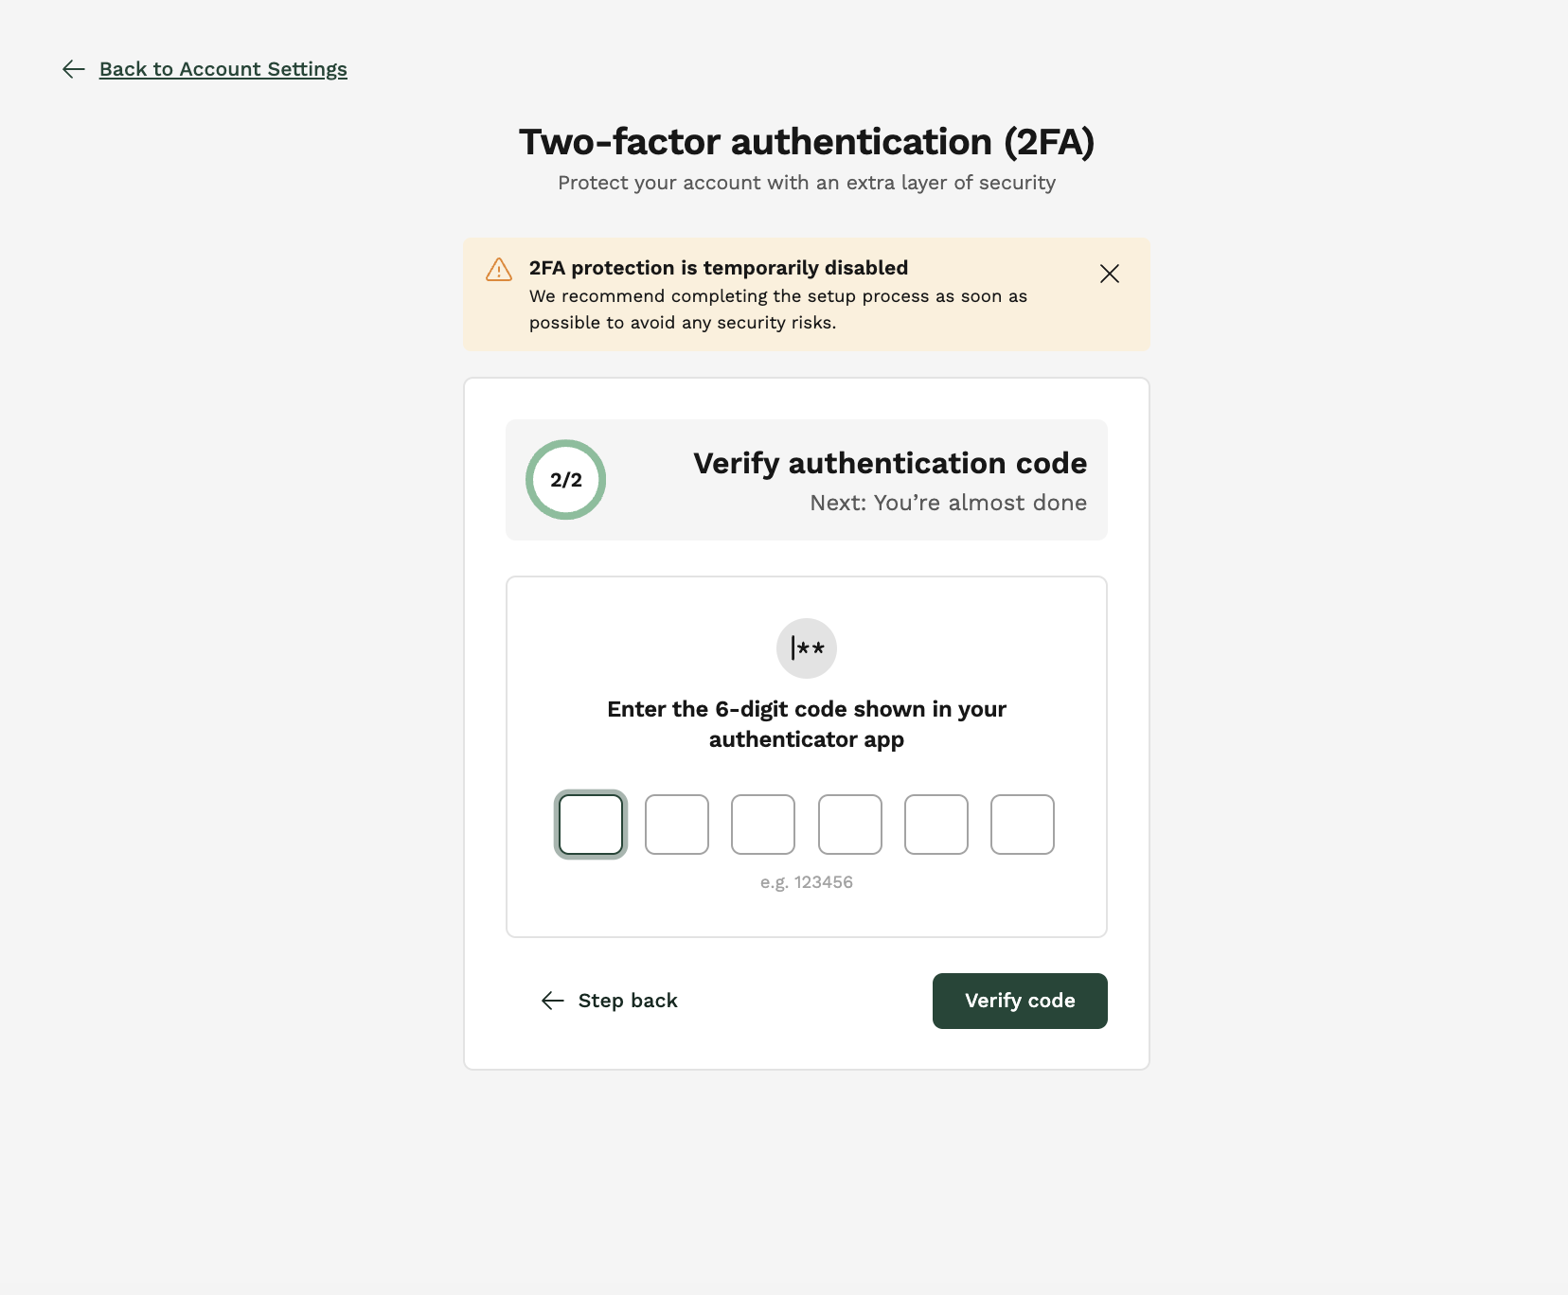Select the third digit code box
The image size is (1568, 1295).
[x=763, y=825]
